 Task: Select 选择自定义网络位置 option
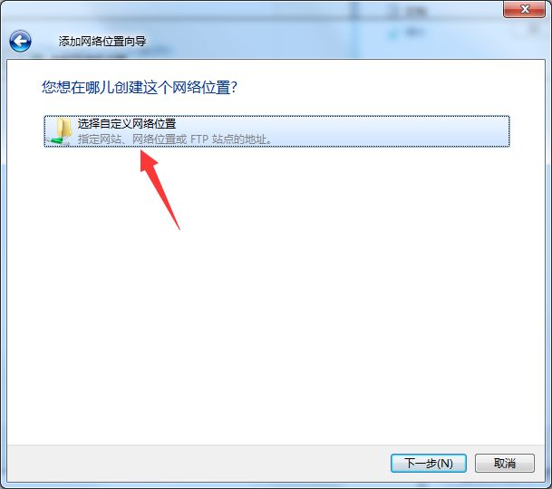pyautogui.click(x=276, y=131)
